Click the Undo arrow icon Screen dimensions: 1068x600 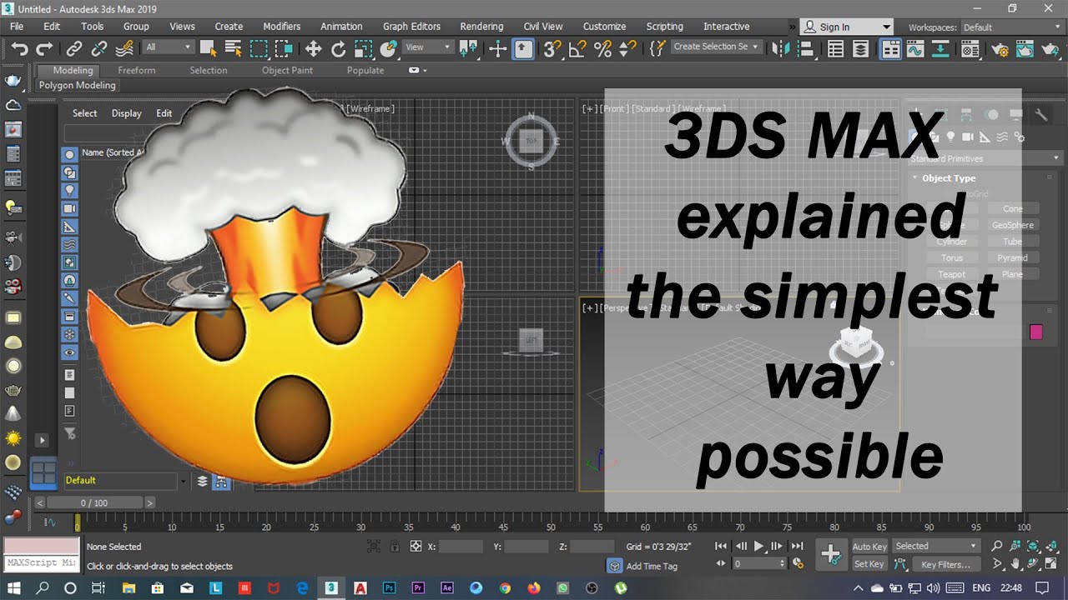pos(18,48)
